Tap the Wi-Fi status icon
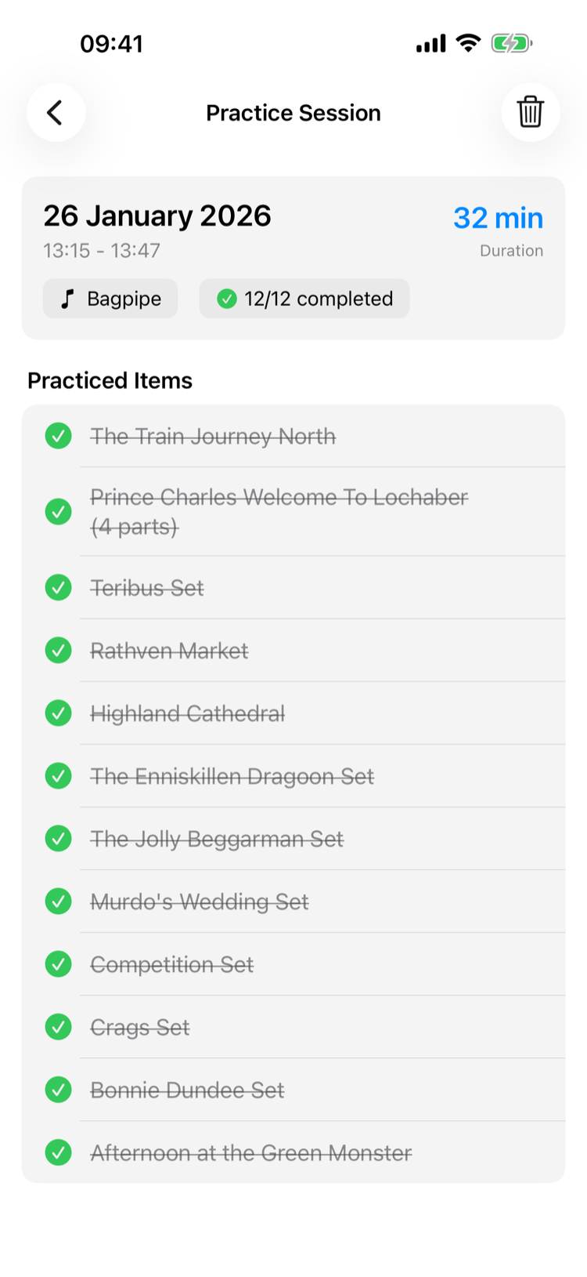 [x=468, y=43]
